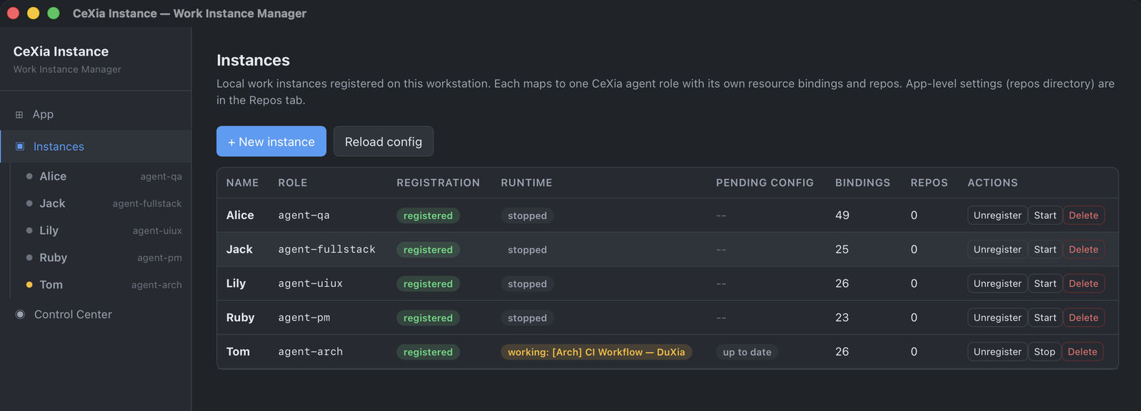Screen dimensions: 1141x411
Task: Create a new instance with + New instance
Action: click(x=271, y=141)
